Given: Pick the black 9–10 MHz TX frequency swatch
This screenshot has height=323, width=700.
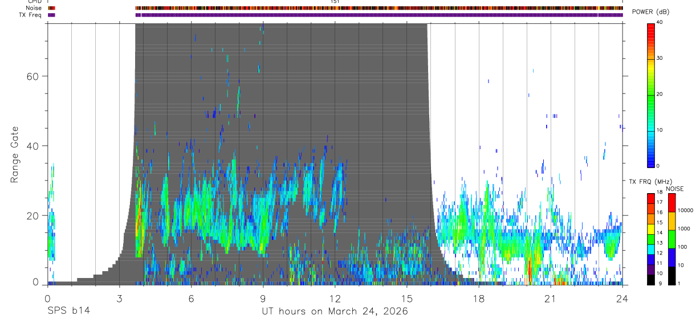Looking at the screenshot, I should point(651,279).
